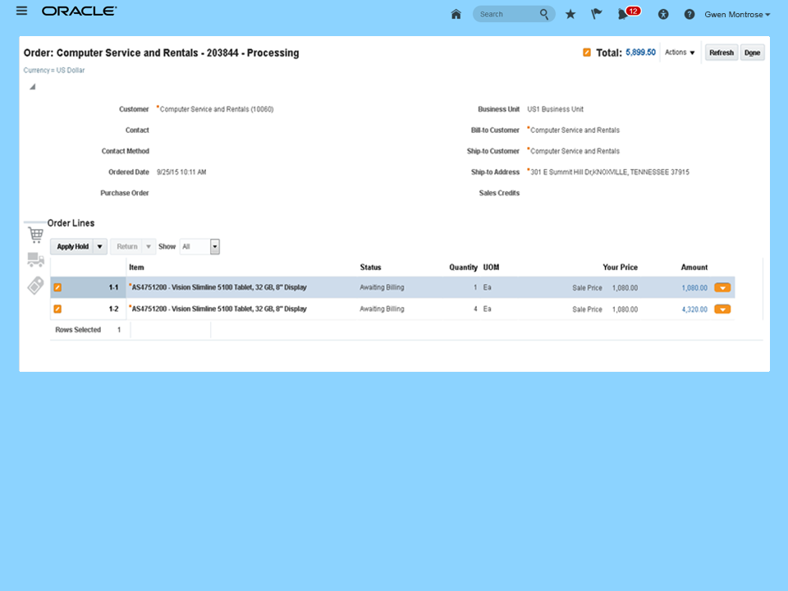Click customer Computer Service and Rentals (10060)
The height and width of the screenshot is (591, 788).
217,109
